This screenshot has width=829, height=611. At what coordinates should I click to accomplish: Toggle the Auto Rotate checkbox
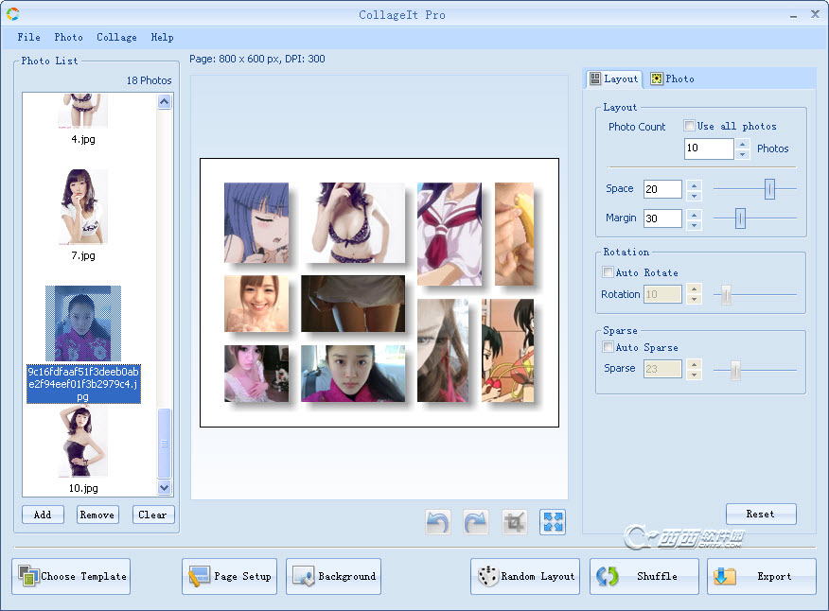pos(609,272)
